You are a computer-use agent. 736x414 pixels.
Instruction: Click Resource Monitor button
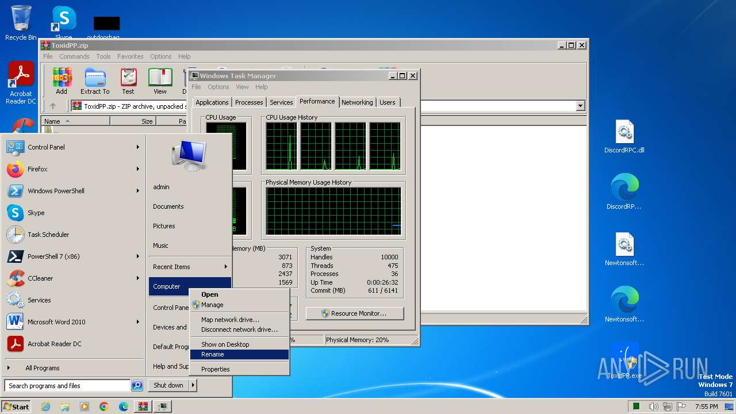[355, 313]
